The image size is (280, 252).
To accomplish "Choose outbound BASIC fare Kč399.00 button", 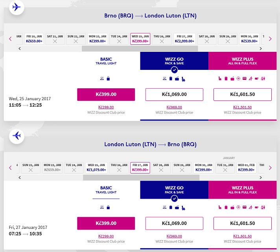I will [x=106, y=95].
